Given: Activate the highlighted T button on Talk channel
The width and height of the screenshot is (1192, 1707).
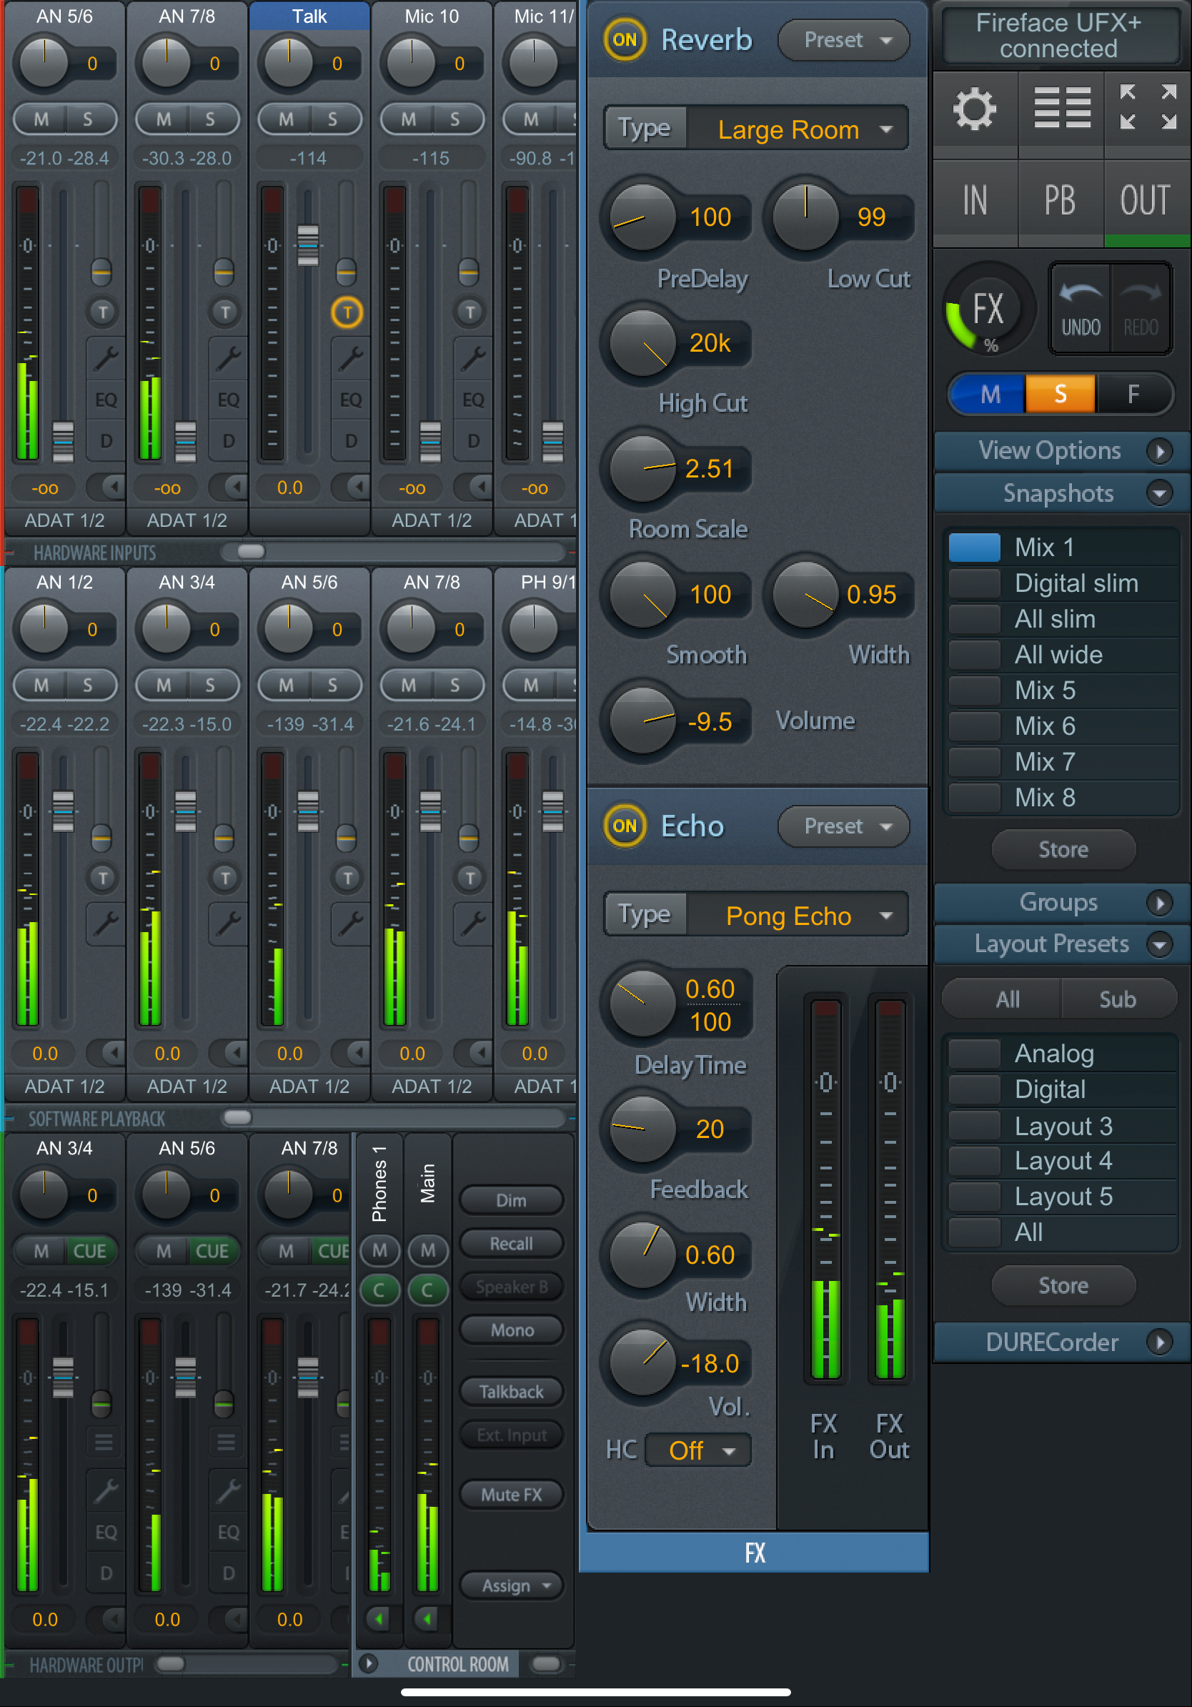Looking at the screenshot, I should (x=347, y=312).
